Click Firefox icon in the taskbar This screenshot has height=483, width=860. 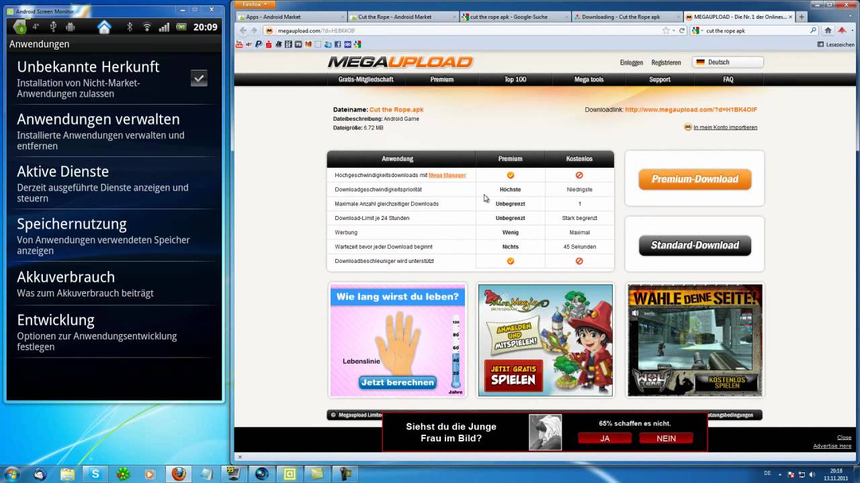179,474
